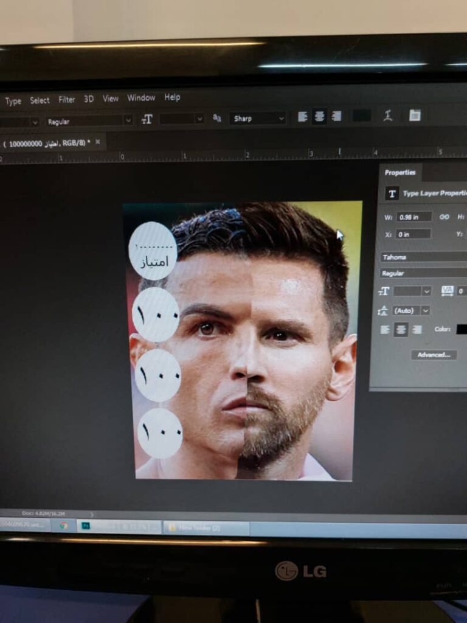The height and width of the screenshot is (623, 467).
Task: Open the Character and Paragraph panels icon
Action: (415, 116)
